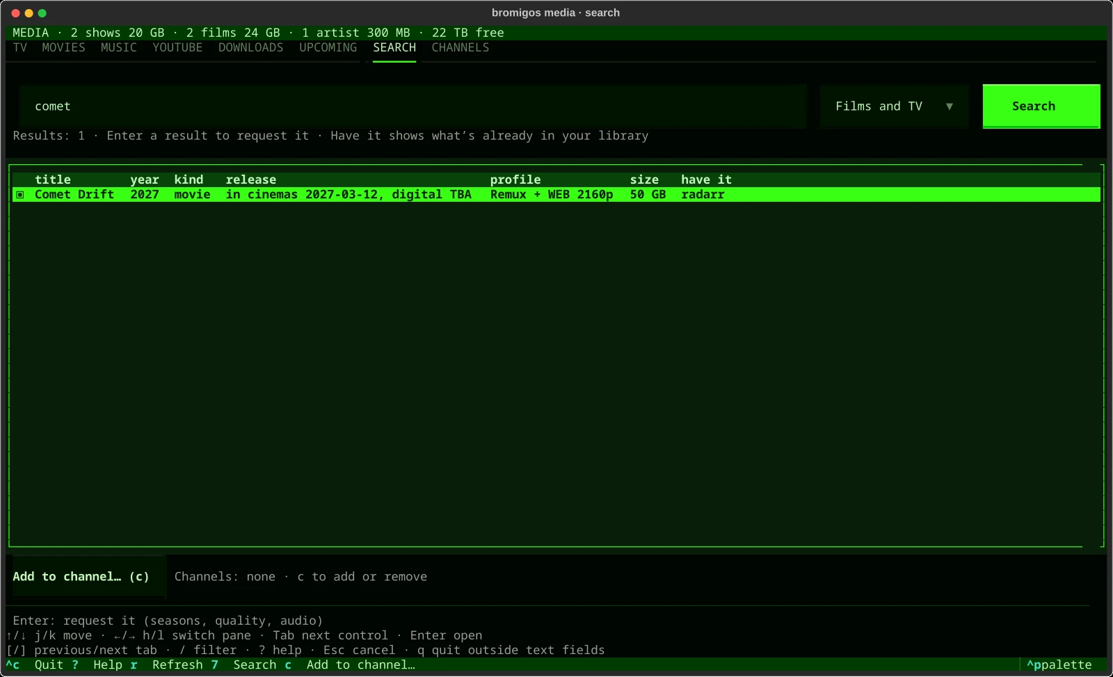Image resolution: width=1113 pixels, height=677 pixels.
Task: Open the command palette from the footer
Action: [1059, 664]
